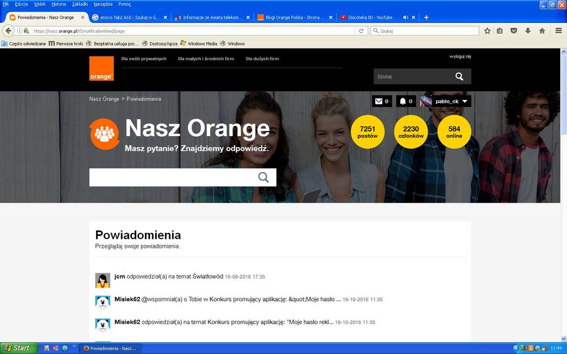Open the Zakładki menu
The height and width of the screenshot is (354, 567).
[80, 4]
